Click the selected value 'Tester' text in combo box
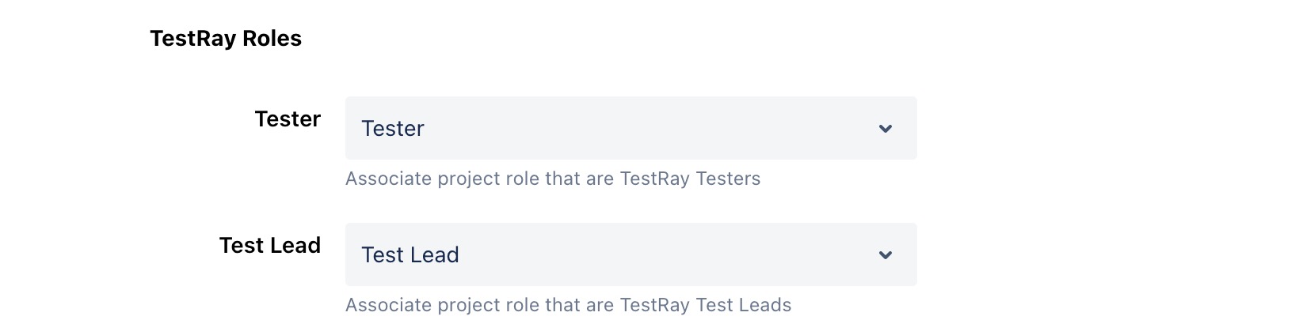Screen dimensions: 1299x335 pyautogui.click(x=393, y=129)
